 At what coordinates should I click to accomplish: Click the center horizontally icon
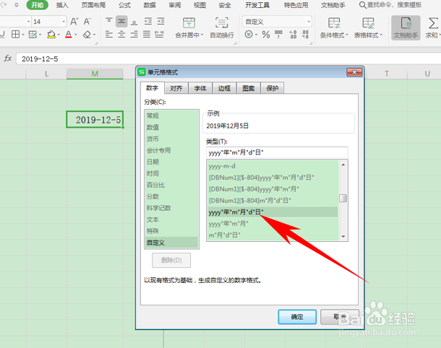[121, 35]
